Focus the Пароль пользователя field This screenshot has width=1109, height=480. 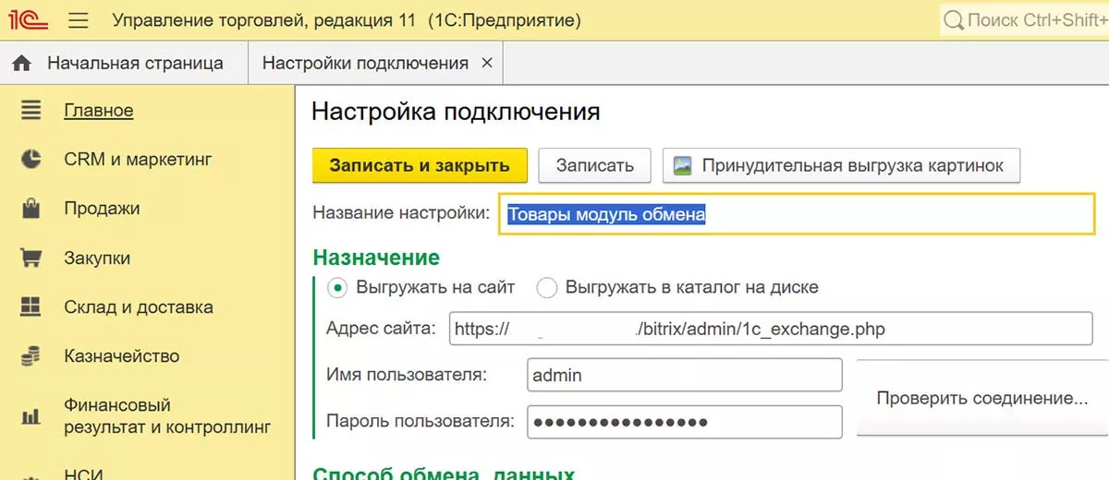pyautogui.click(x=685, y=422)
